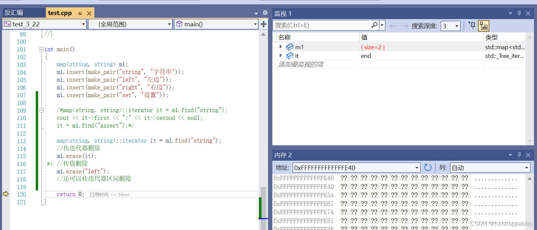Switch to the 反汇编 tab

pyautogui.click(x=24, y=13)
